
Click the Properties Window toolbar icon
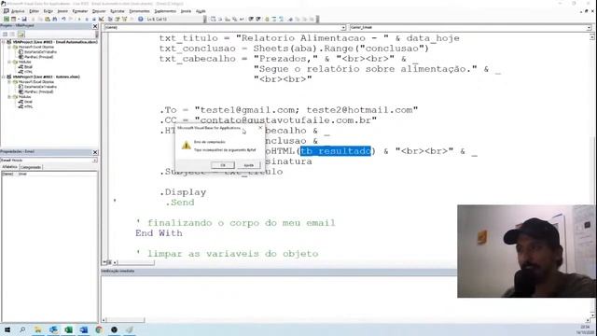pos(118,19)
